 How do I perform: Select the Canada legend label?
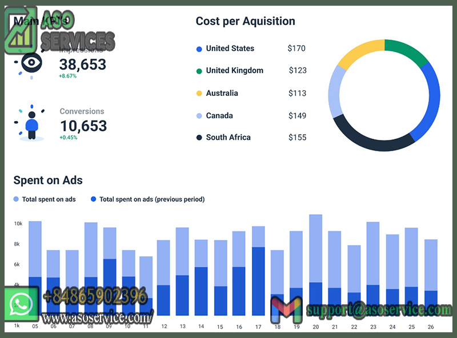(219, 116)
